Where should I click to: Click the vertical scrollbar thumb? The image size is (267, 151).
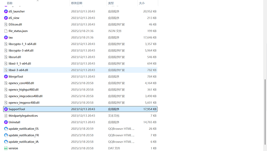[265, 112]
